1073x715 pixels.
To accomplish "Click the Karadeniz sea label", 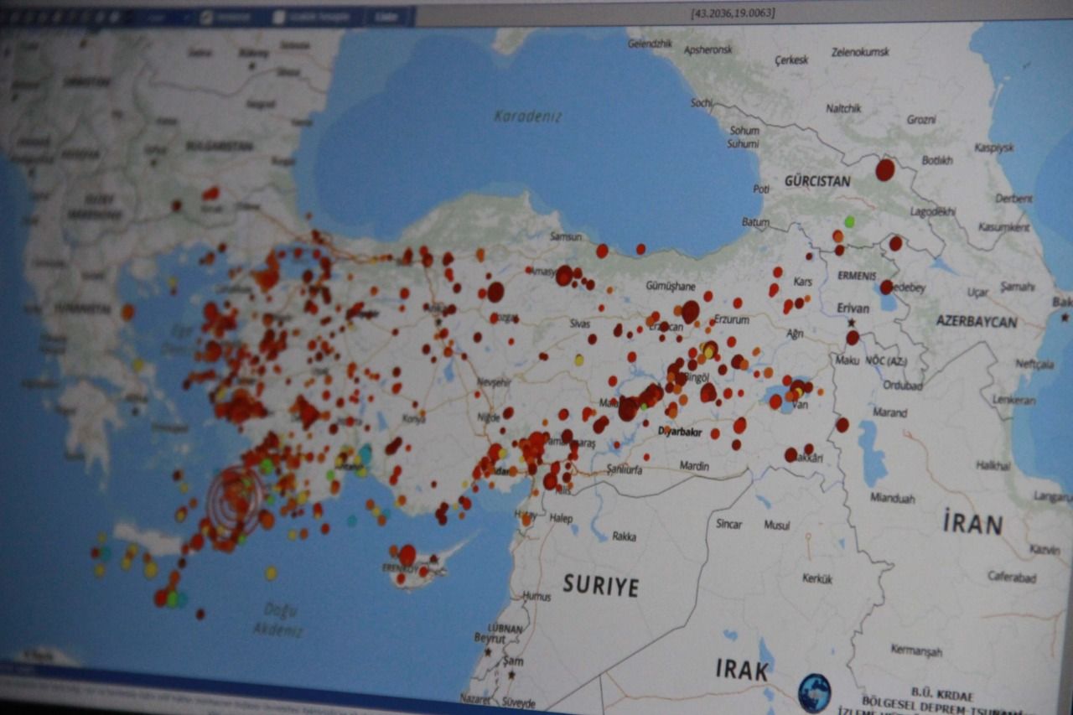I will point(527,117).
